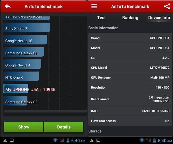The height and width of the screenshot is (144, 173).
Task: Select the Samsung Galaxy Note2 bar
Action: tap(27, 18)
